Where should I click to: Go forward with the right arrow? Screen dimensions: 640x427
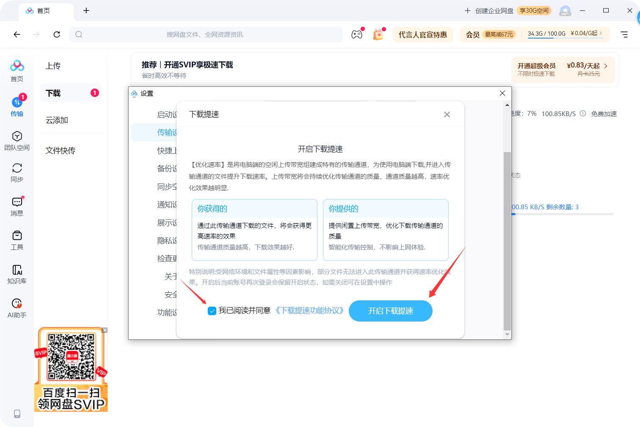click(36, 34)
